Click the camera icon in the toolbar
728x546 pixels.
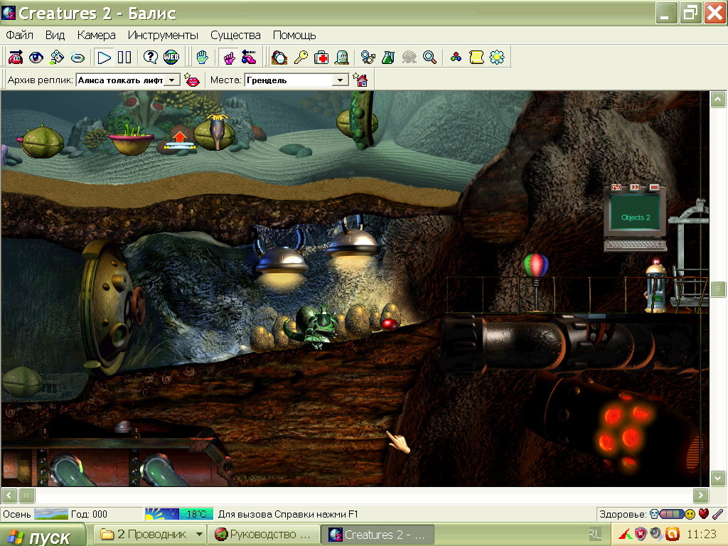pos(57,58)
